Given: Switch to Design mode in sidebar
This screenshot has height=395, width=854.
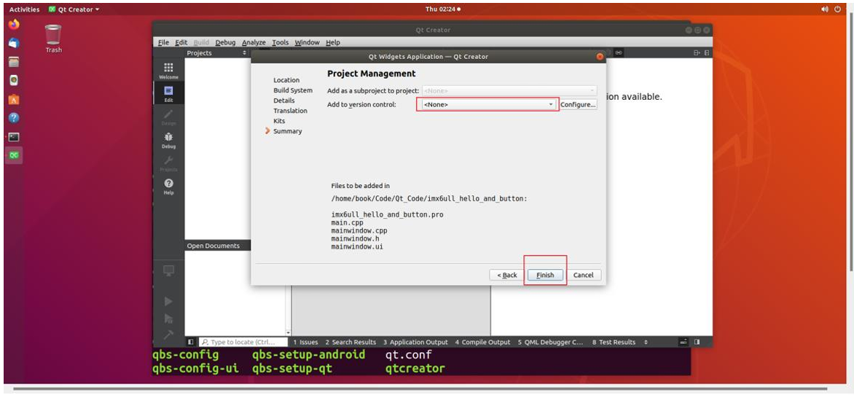Looking at the screenshot, I should (x=168, y=117).
